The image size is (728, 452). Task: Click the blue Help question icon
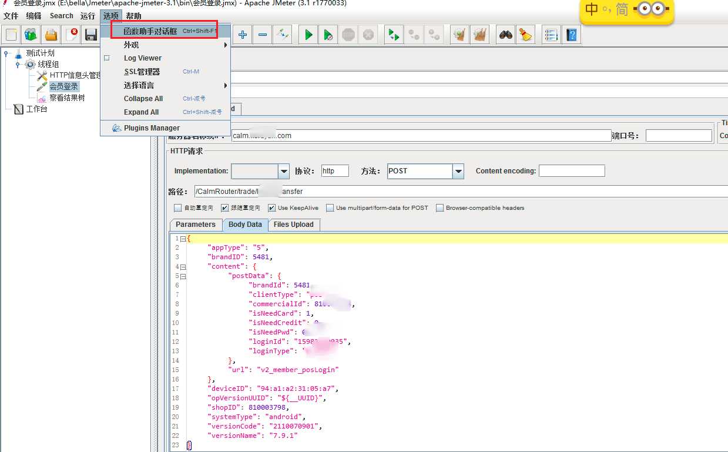[x=571, y=35]
